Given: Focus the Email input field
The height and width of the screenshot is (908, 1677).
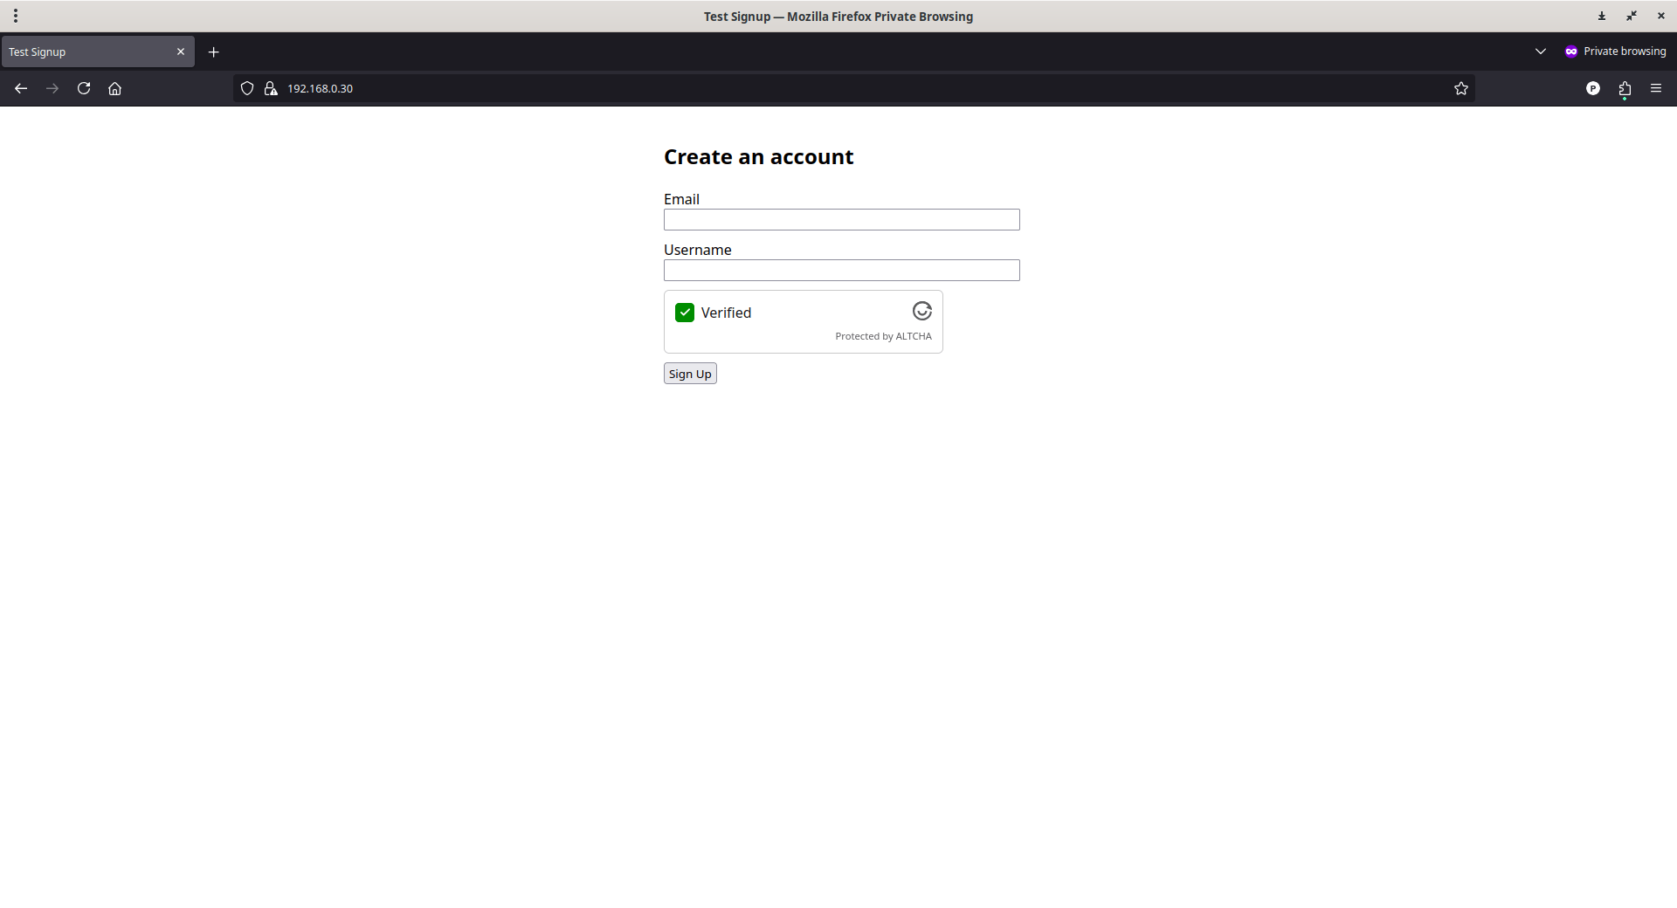Looking at the screenshot, I should (x=842, y=219).
